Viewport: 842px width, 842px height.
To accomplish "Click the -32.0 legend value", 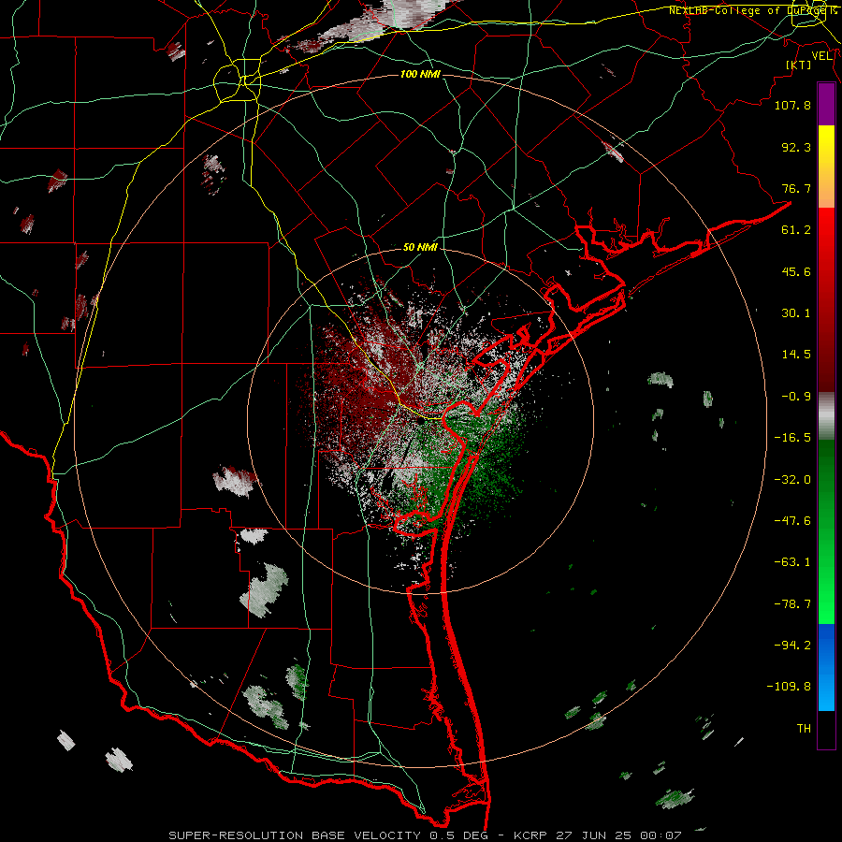I will pyautogui.click(x=792, y=480).
